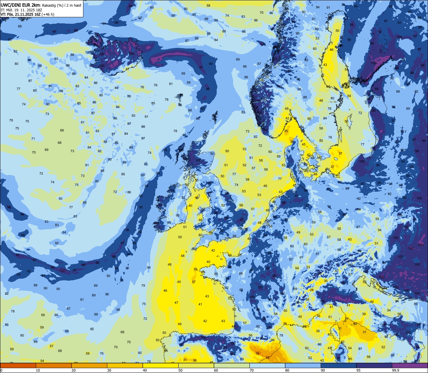
Task: Click the 'IT: Mið. 19. 11. 2025 18Z' initialization time
Action: (x=21, y=10)
